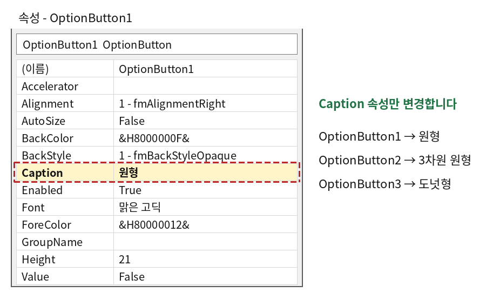Select the Height property label
Screen dimensions: 486x292
pos(65,260)
